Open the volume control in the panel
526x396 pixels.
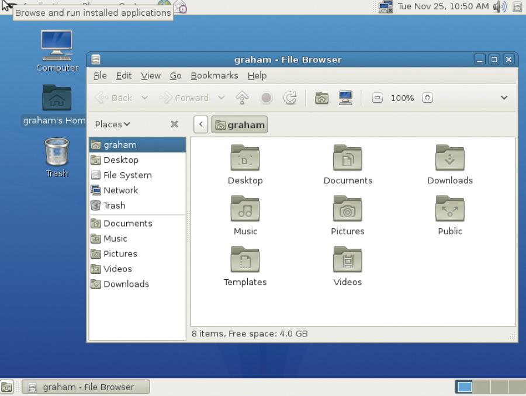tap(500, 6)
